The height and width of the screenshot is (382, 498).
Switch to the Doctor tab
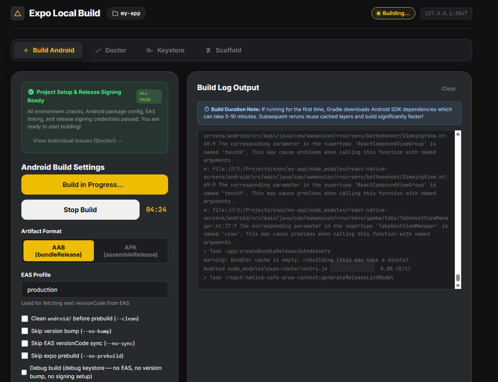111,50
